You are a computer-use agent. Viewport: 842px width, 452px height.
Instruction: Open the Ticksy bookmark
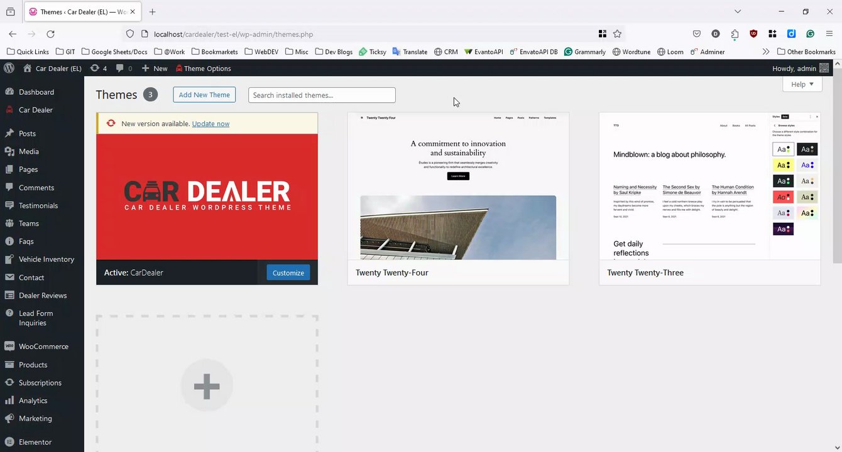[373, 51]
